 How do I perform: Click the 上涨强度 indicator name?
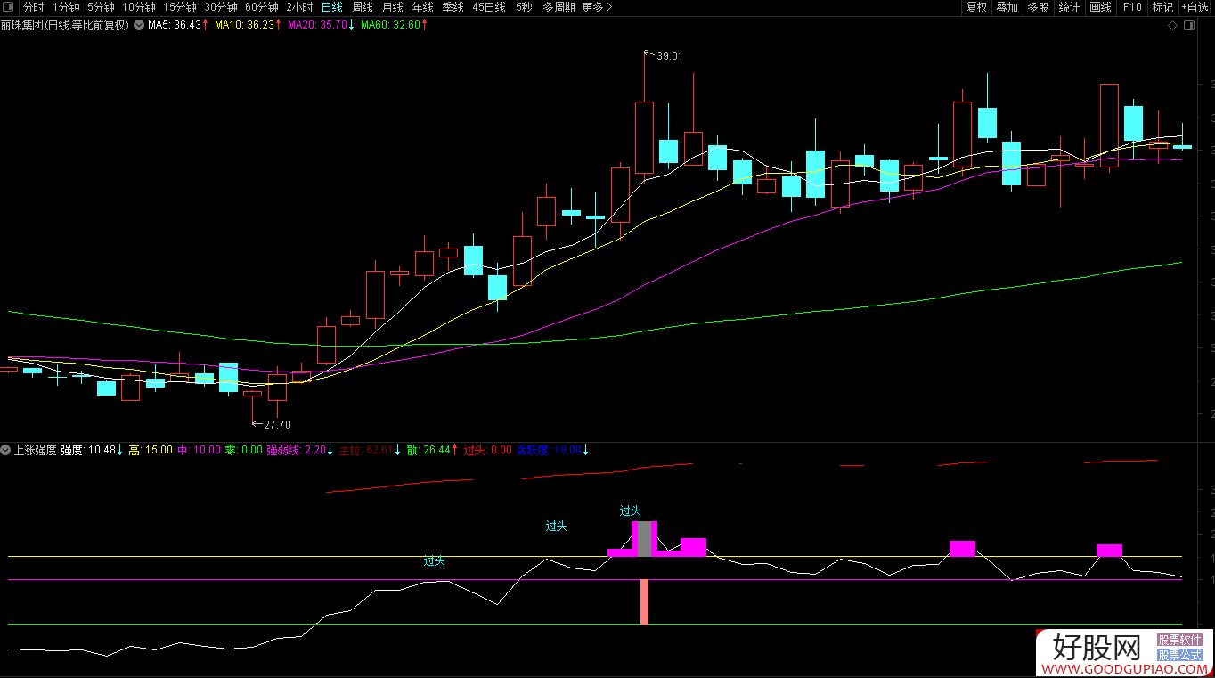coord(36,450)
